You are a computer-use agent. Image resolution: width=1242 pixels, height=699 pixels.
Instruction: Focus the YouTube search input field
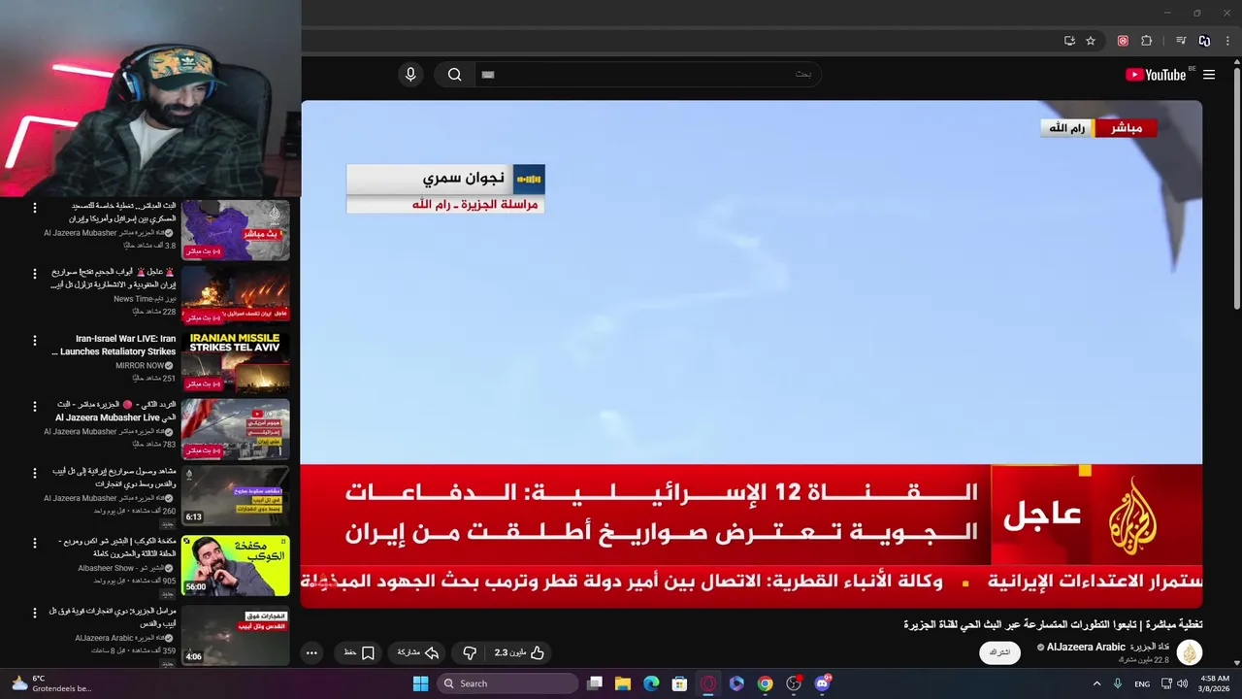tap(647, 75)
